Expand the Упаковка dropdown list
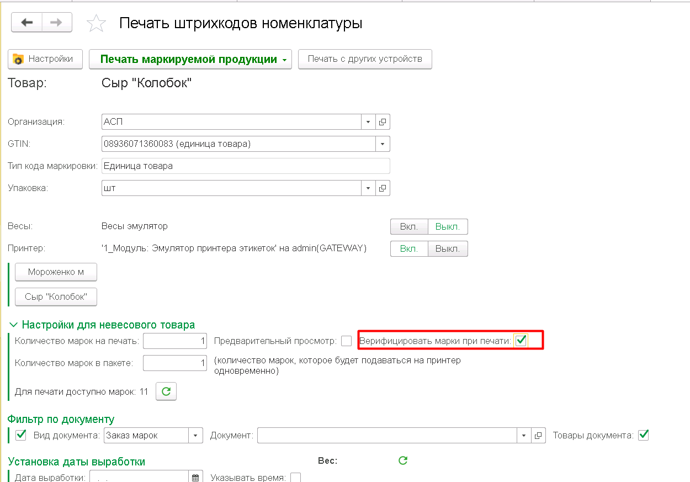690x482 pixels. pyautogui.click(x=369, y=188)
